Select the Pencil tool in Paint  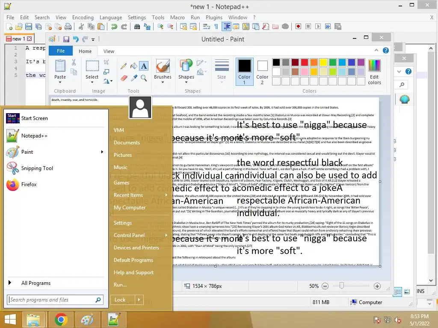124,66
